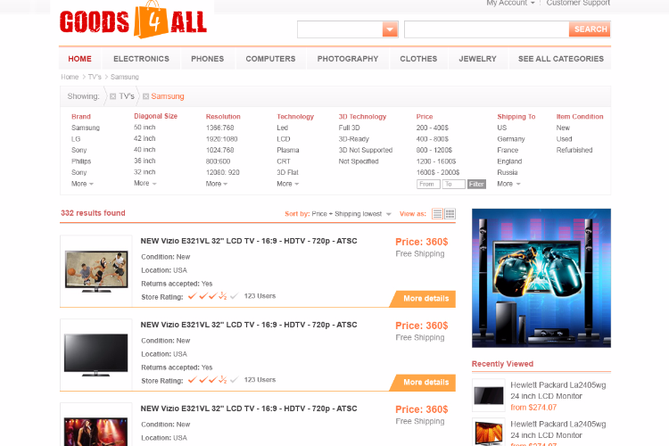Expand More under the Resolution filter
Viewport: 669px width, 446px height.
[217, 184]
